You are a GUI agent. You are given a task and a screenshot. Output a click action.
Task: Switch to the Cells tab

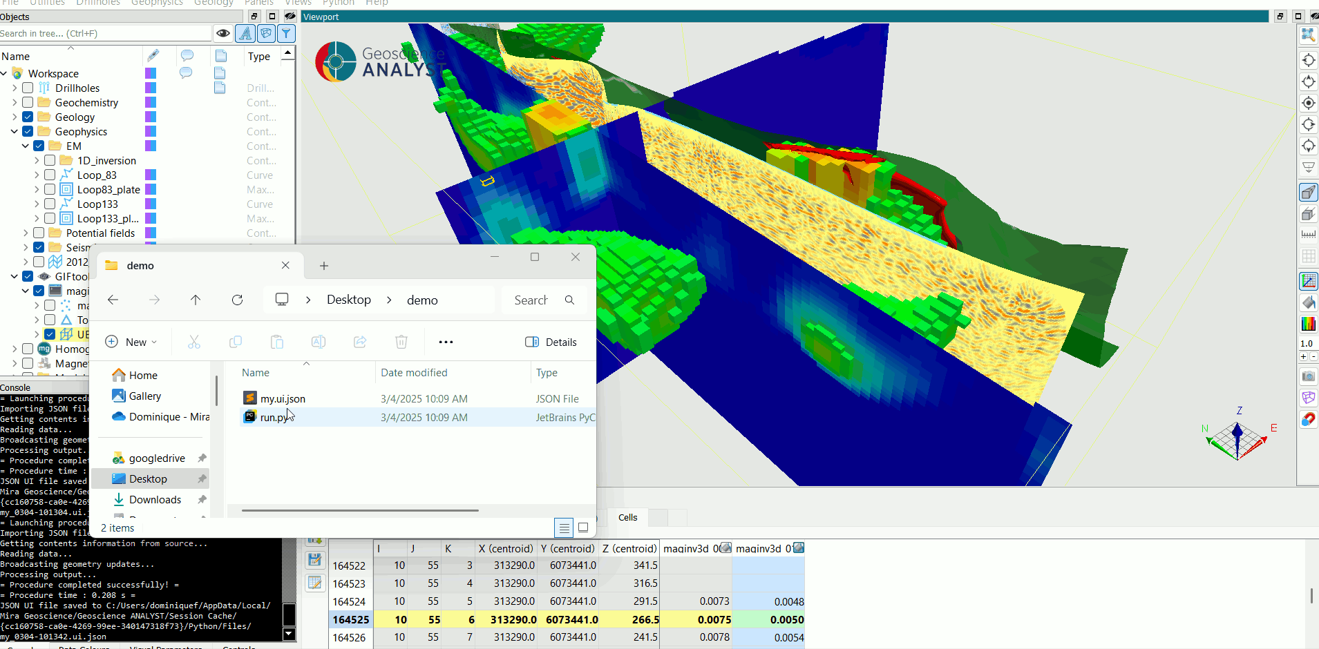(x=627, y=517)
